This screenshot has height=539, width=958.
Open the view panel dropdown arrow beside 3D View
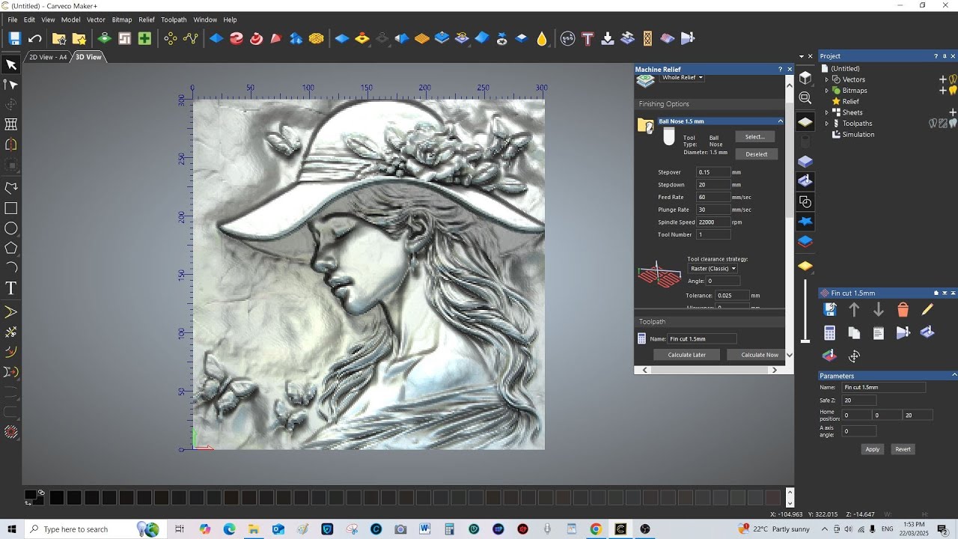coord(801,57)
